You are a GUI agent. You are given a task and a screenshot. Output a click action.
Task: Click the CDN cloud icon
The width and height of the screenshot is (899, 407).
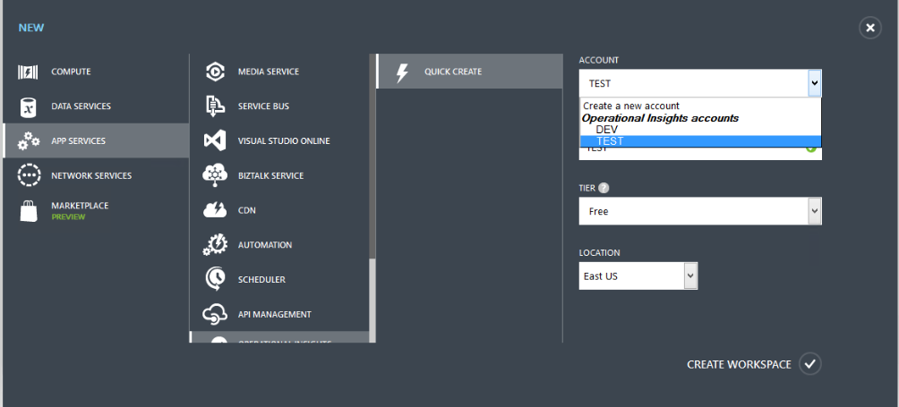point(215,210)
